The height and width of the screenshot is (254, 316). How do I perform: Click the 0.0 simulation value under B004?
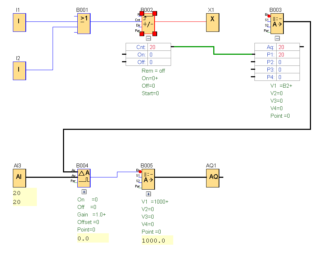pos(93,238)
